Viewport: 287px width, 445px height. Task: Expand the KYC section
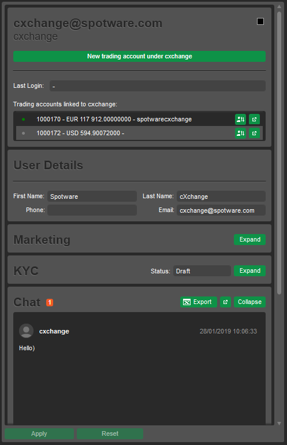250,270
